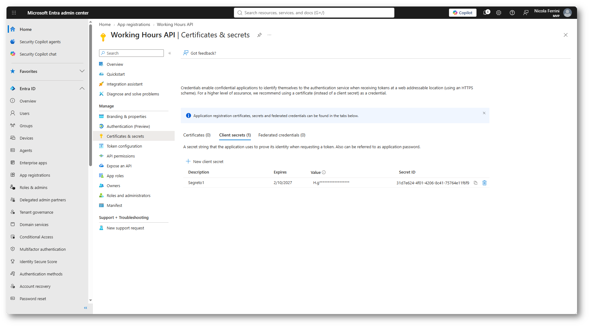Viewport: 590px width, 327px height.
Task: Collapse the left navigation sidebar
Action: 86,308
